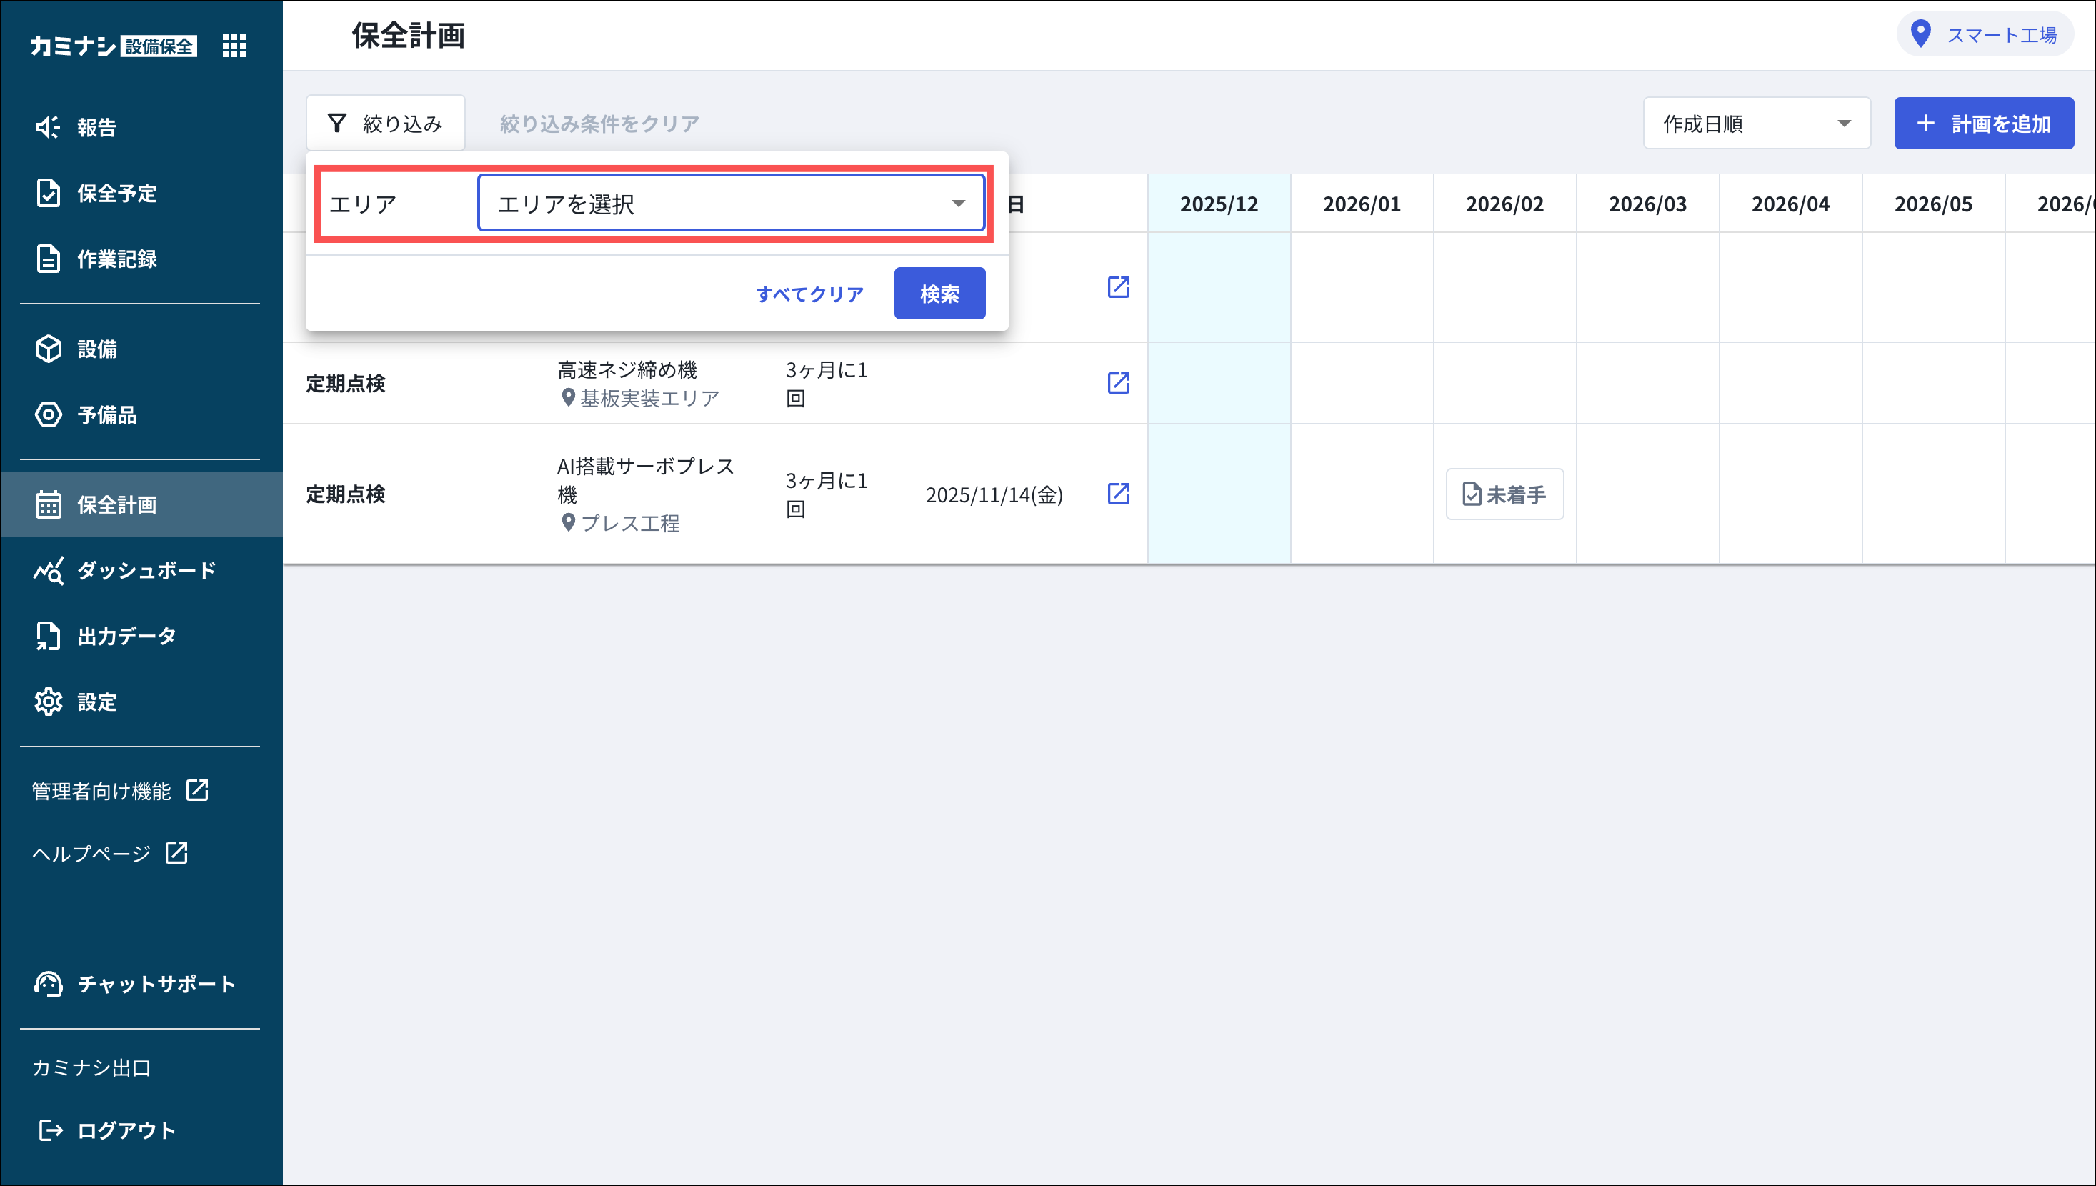Open the 作成日順 sort dropdown
Viewport: 2096px width, 1186px height.
[x=1756, y=124]
